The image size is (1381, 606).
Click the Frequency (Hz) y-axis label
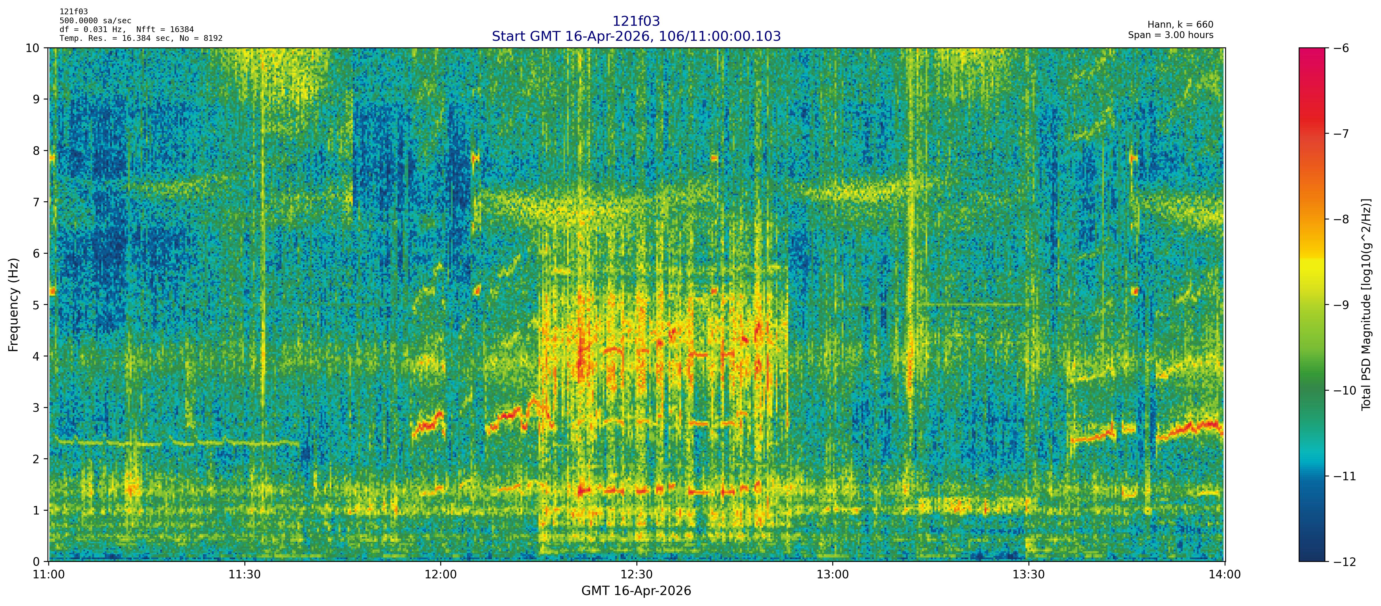(x=13, y=305)
